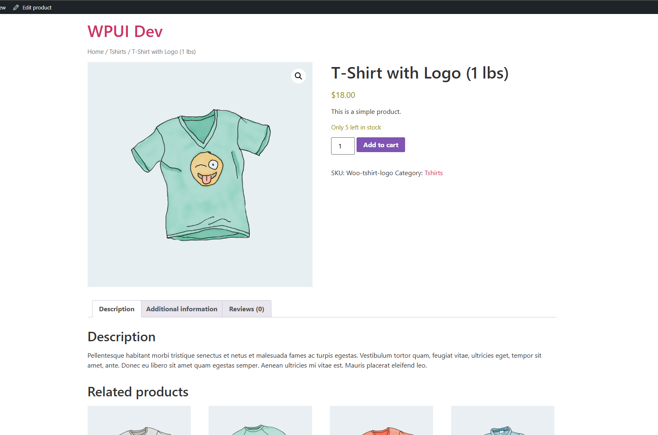The image size is (658, 435).
Task: Switch to the Additional information tab
Action: 181,309
